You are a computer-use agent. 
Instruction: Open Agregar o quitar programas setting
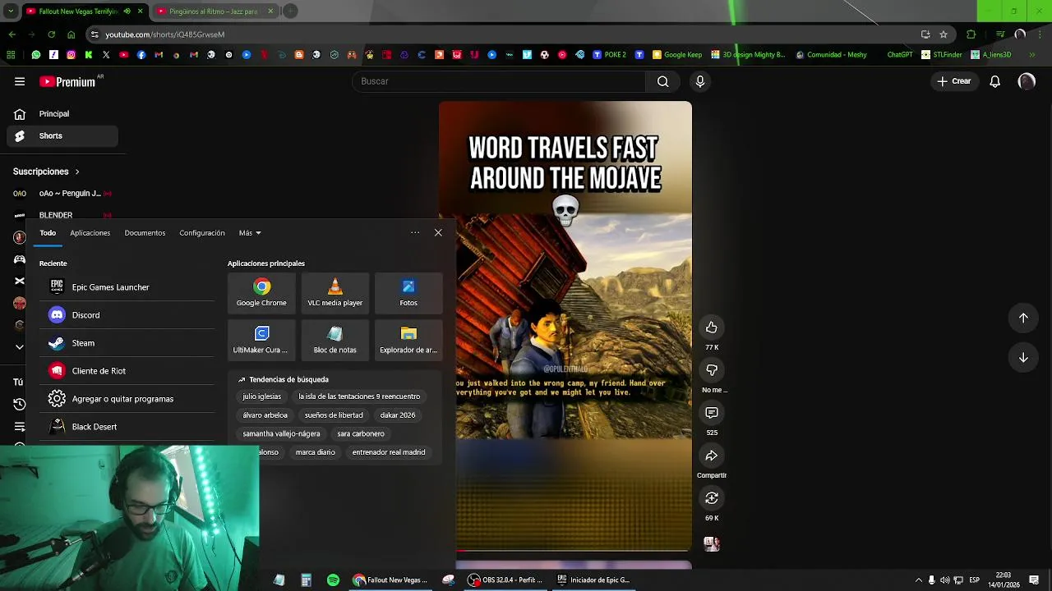click(127, 399)
